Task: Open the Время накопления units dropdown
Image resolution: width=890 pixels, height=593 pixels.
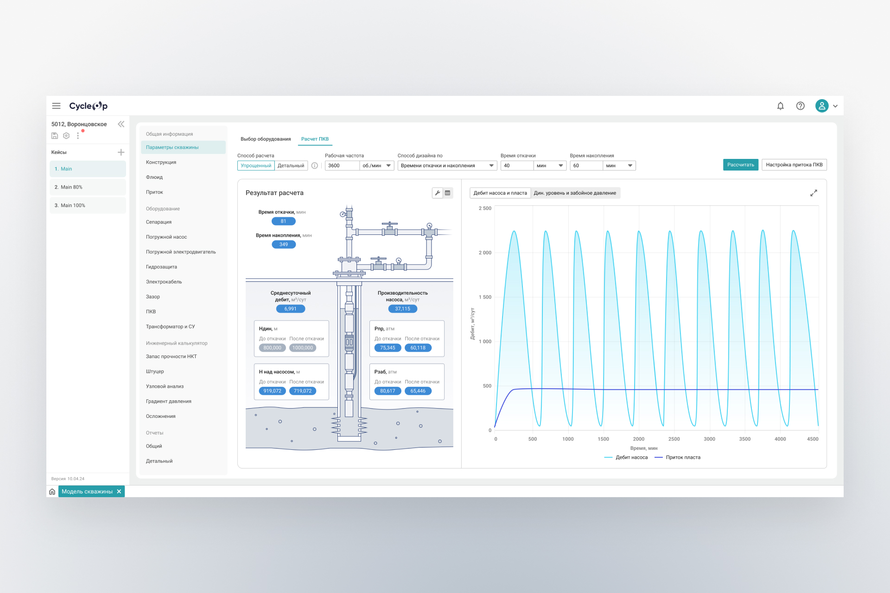Action: pyautogui.click(x=619, y=165)
